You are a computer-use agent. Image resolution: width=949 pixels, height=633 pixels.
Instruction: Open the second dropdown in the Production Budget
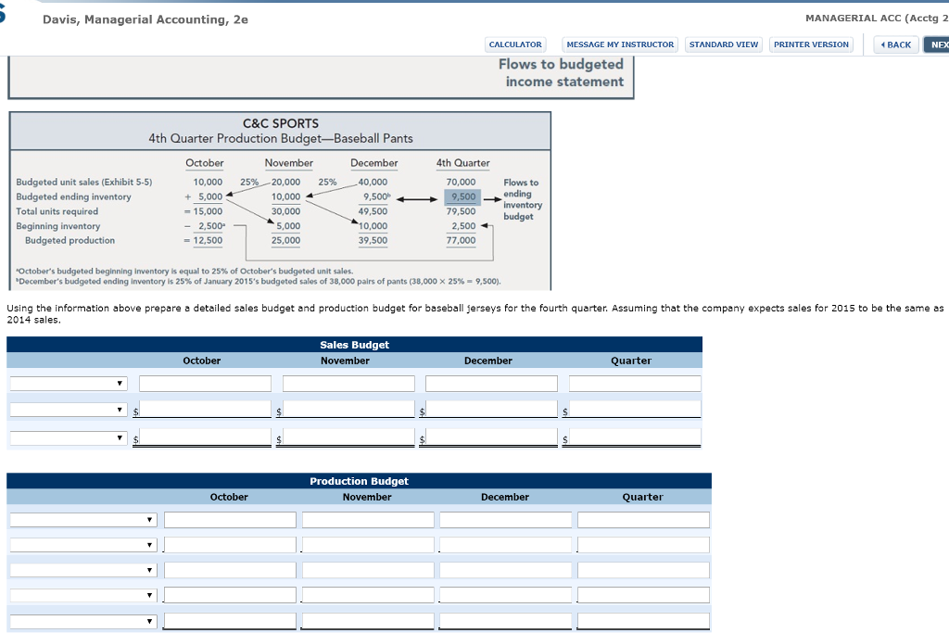coord(82,544)
